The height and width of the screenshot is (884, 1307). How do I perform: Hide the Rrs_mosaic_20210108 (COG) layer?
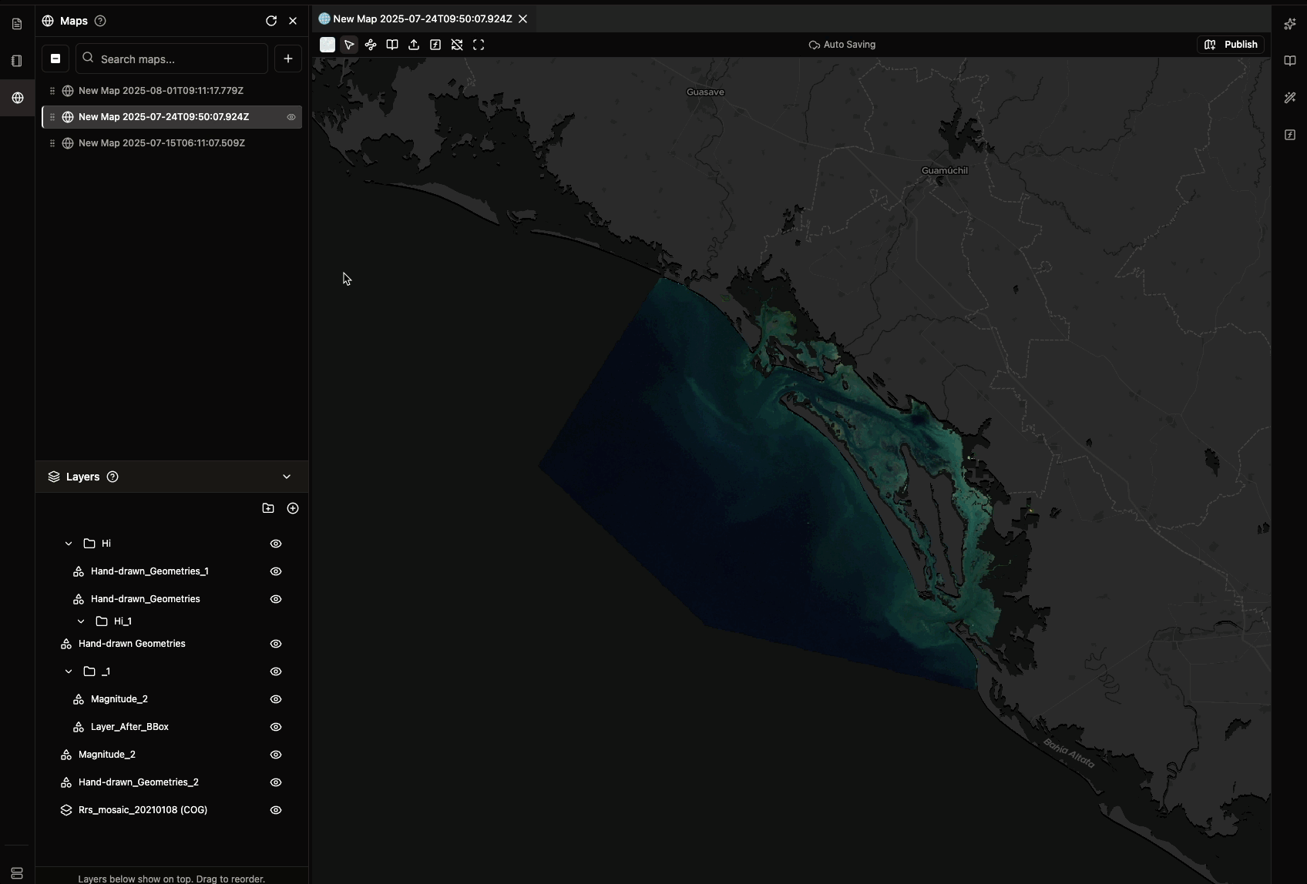276,810
